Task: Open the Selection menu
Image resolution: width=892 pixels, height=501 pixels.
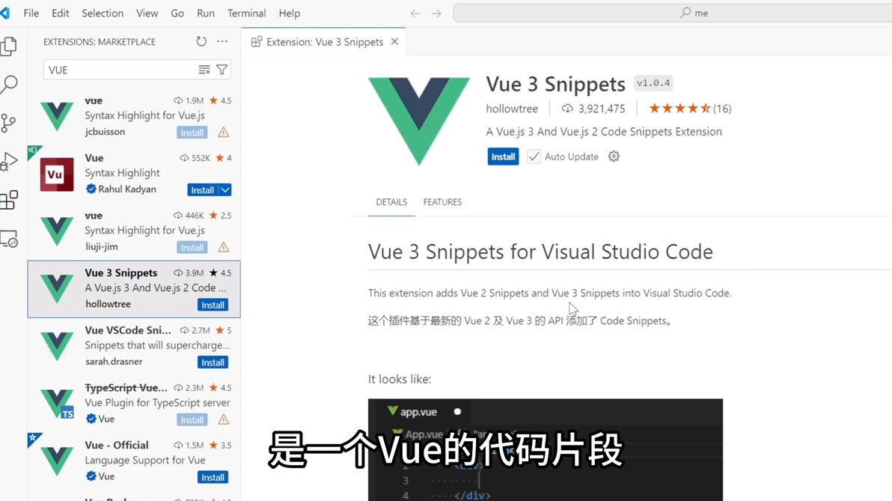Action: (103, 13)
